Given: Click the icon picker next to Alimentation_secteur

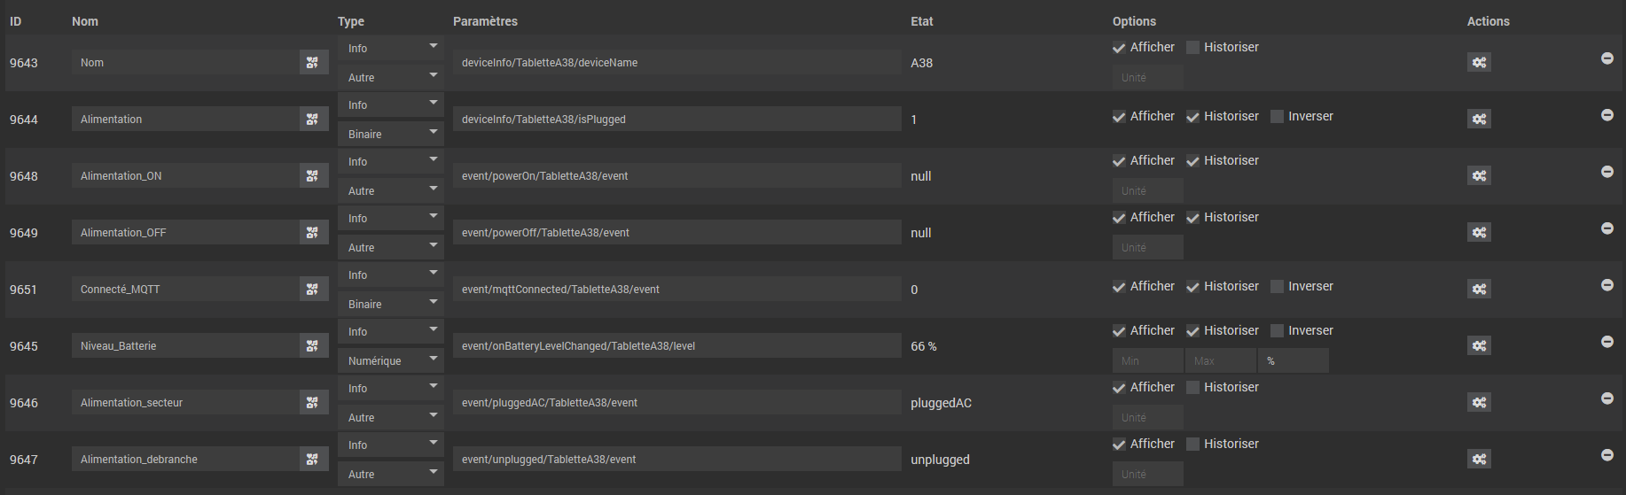Looking at the screenshot, I should 313,403.
